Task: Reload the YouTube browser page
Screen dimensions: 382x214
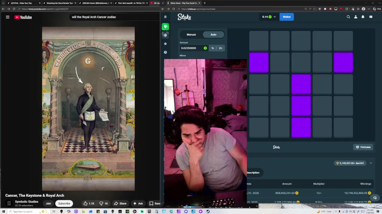Action: 14,9
